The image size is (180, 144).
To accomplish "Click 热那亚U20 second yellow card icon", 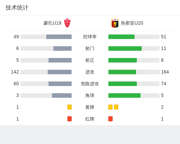I will [x=116, y=107].
